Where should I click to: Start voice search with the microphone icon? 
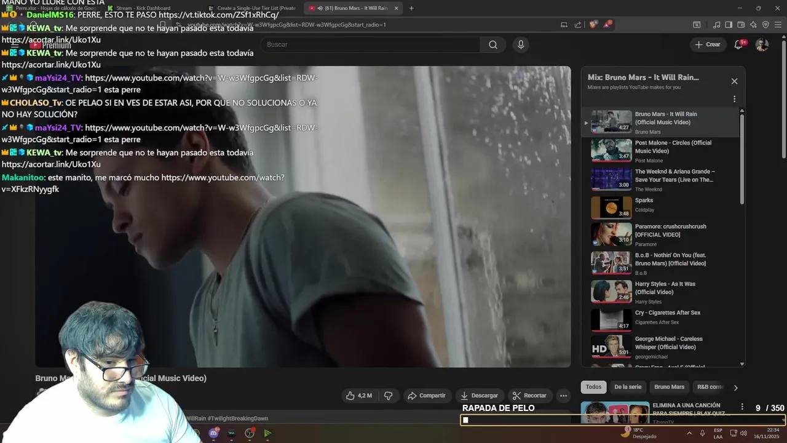(521, 44)
